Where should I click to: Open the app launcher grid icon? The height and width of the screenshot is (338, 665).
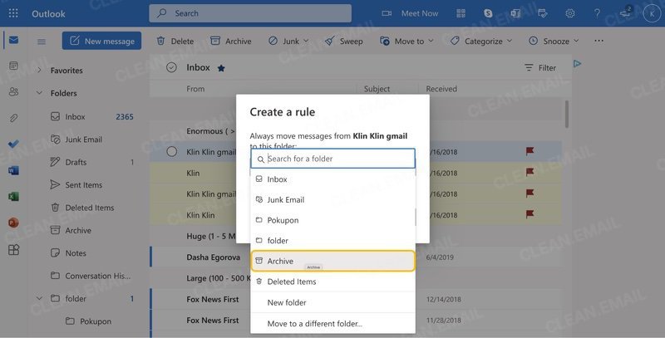click(x=13, y=13)
